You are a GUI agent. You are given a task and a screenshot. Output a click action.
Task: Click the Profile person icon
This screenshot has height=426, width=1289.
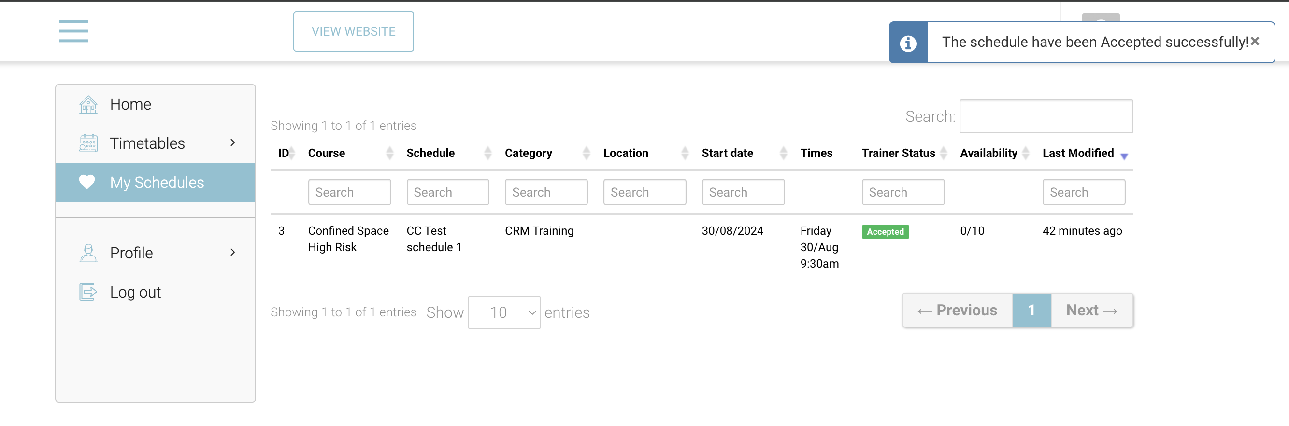point(88,253)
